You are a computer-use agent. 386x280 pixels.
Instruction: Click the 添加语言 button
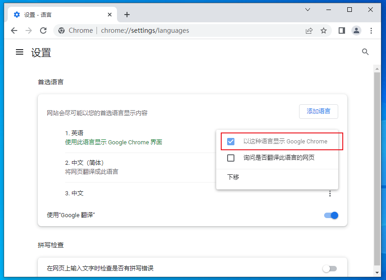pos(318,111)
